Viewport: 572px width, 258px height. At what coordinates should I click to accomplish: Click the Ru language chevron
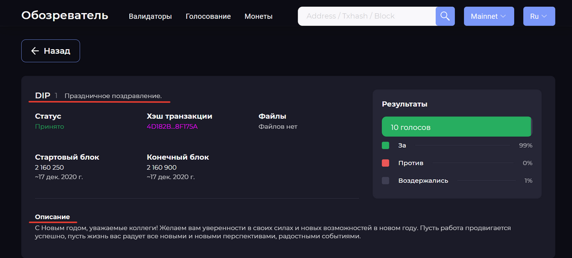coord(545,17)
